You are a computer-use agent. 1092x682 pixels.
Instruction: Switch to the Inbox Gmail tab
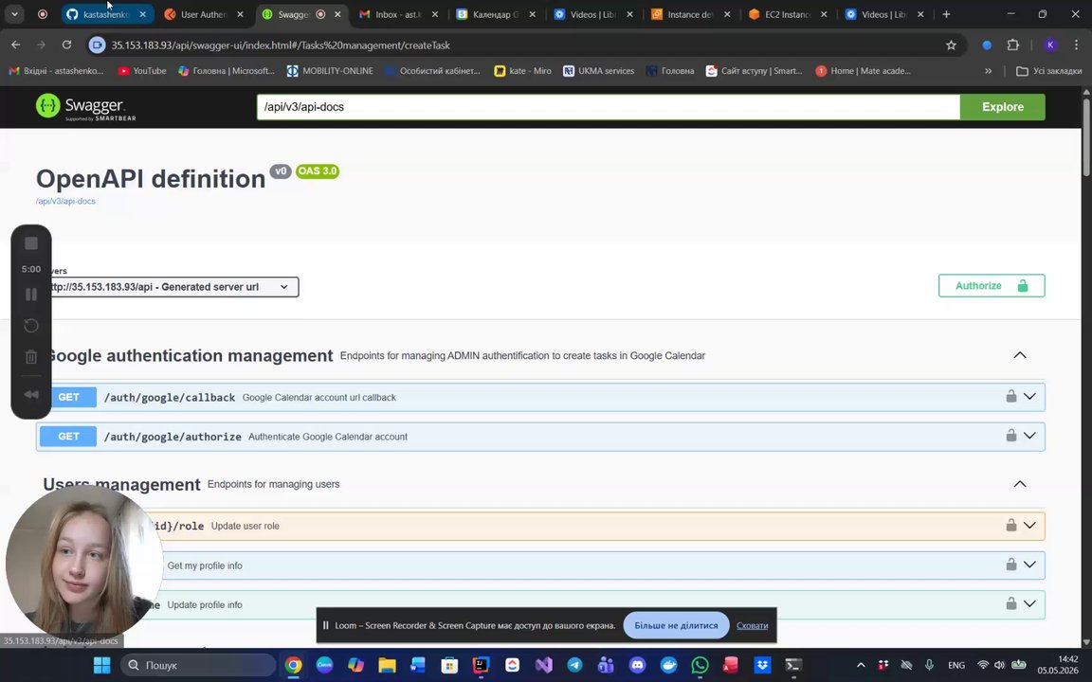pyautogui.click(x=399, y=14)
